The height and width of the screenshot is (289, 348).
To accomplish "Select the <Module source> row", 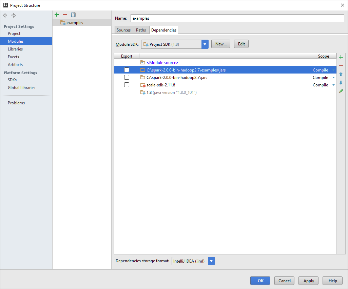I will pyautogui.click(x=225, y=62).
